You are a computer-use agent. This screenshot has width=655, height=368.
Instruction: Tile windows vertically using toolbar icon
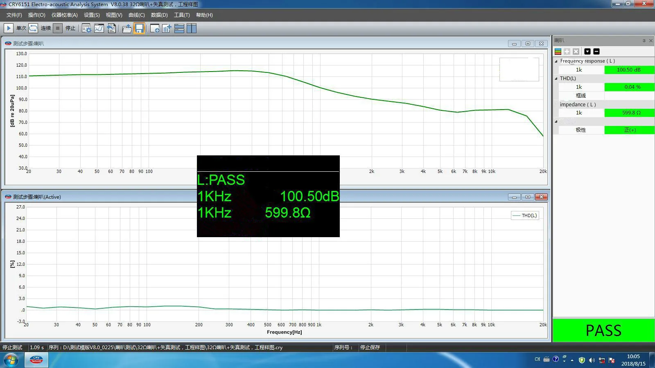191,28
